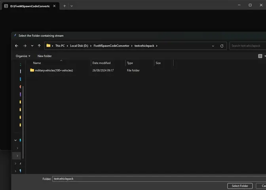Image resolution: width=266 pixels, height=190 pixels.
Task: Select Local Disk (D:) in breadcrumb
Action: click(79, 46)
